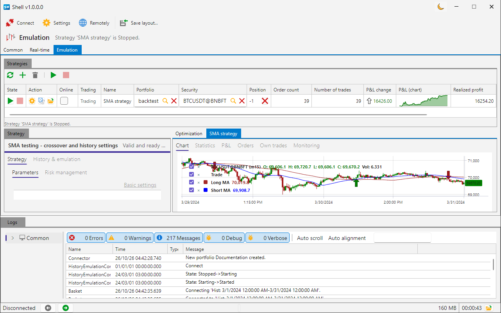
Task: Select the Statistics chart tab
Action: tap(205, 146)
